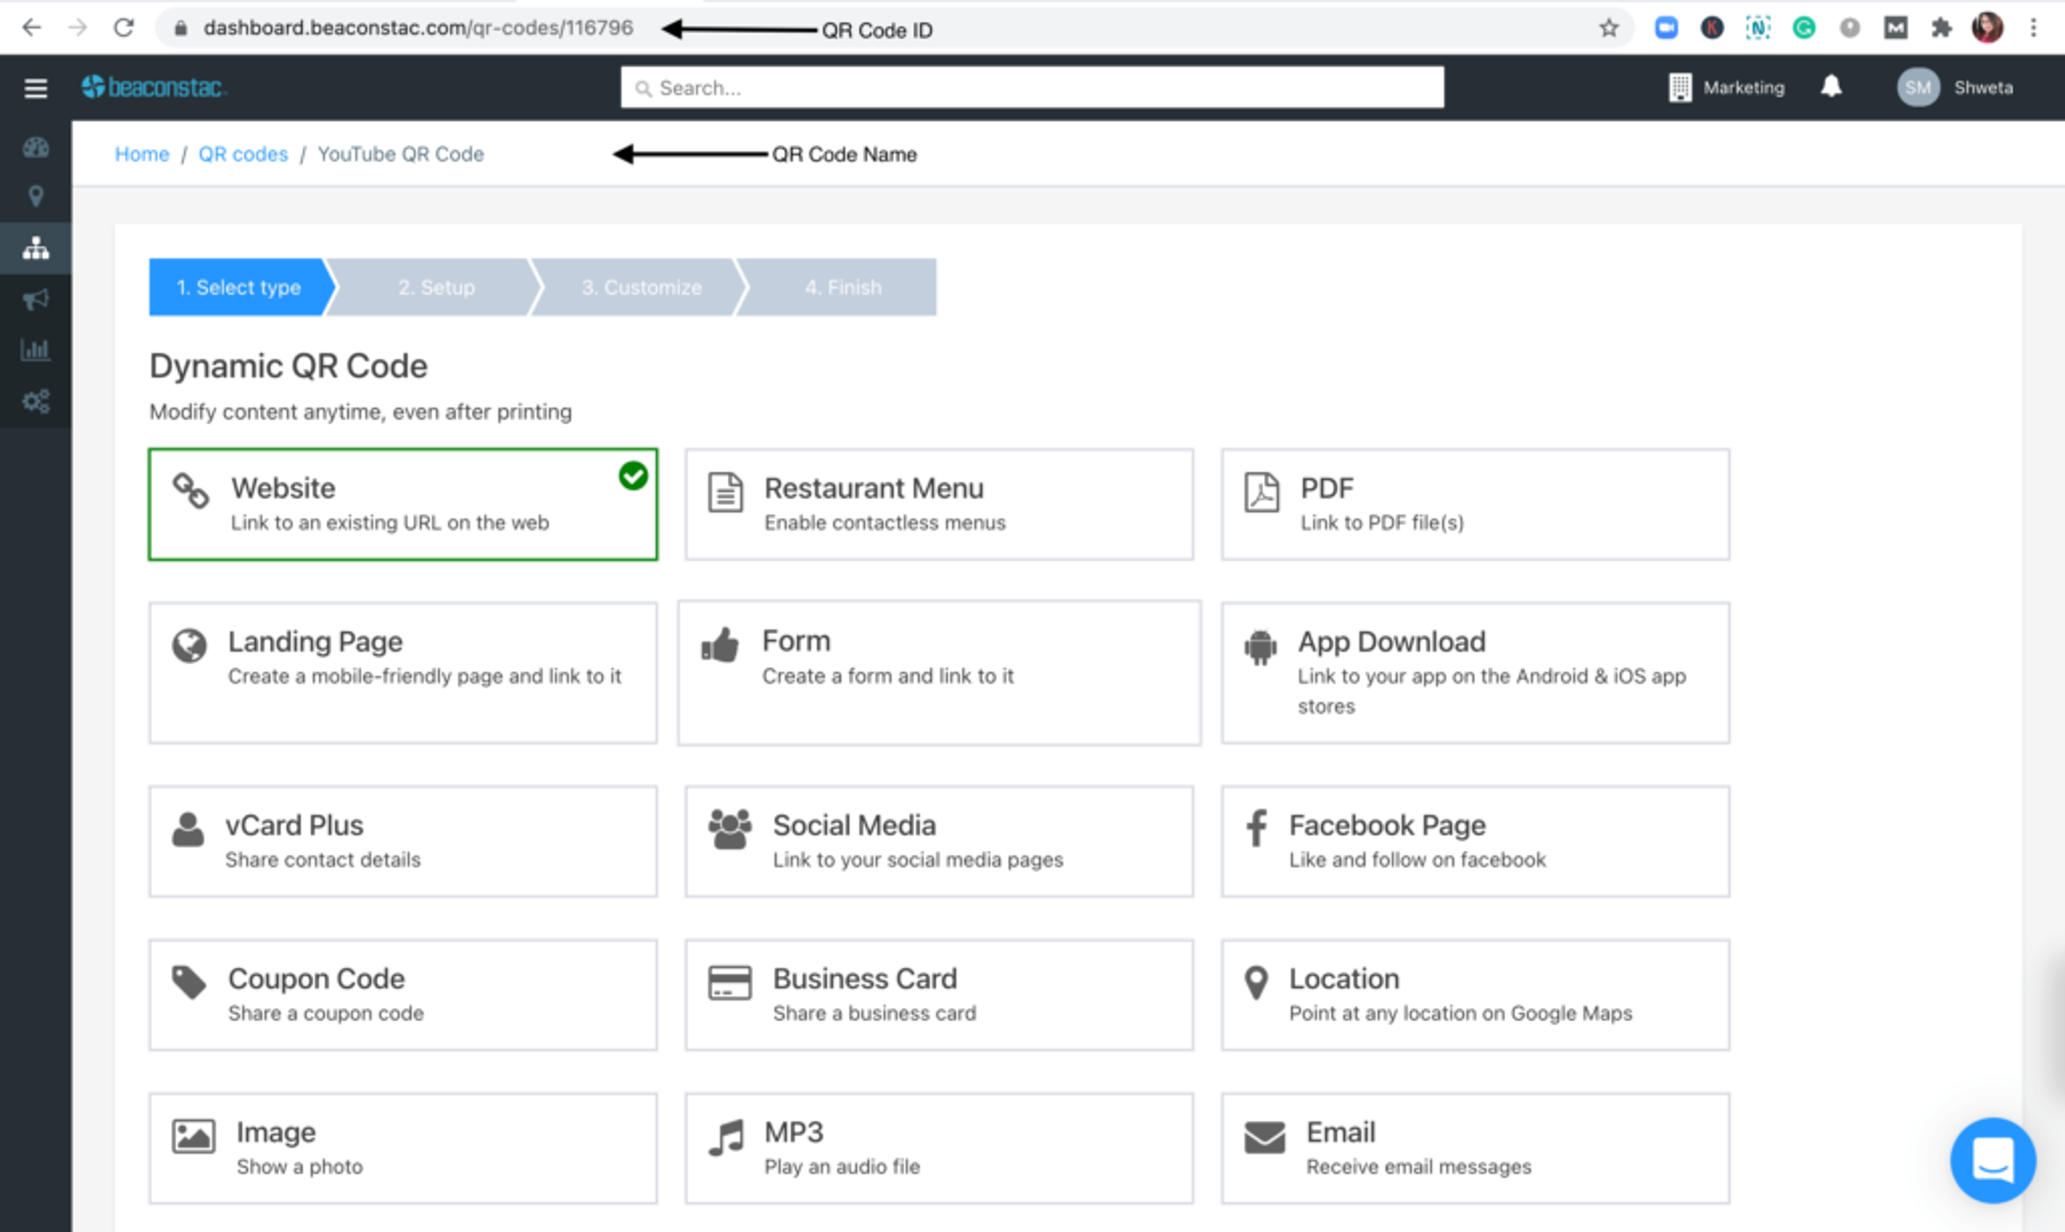This screenshot has width=2065, height=1232.
Task: Click the thumbs-up icon on Form card
Action: tap(720, 645)
